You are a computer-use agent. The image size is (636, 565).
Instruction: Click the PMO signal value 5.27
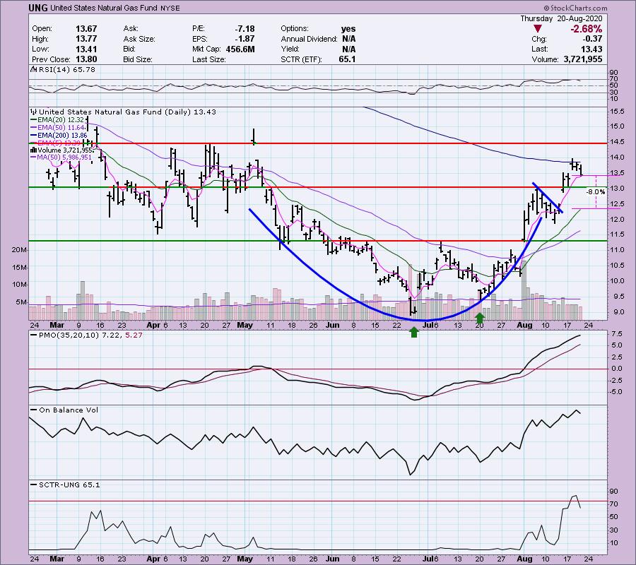click(134, 335)
